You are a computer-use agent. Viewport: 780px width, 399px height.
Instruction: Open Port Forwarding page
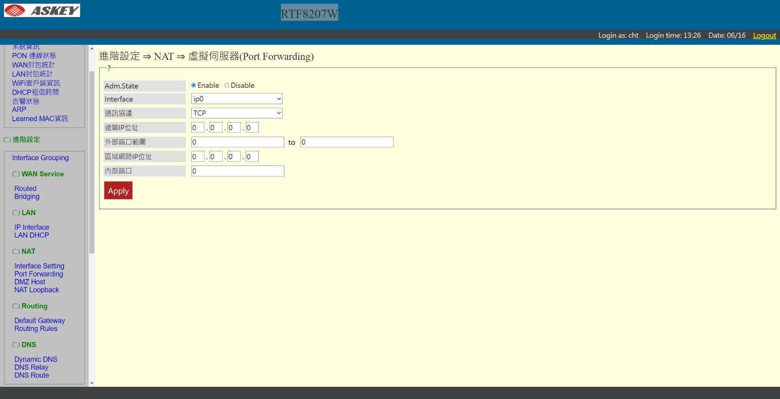[39, 274]
